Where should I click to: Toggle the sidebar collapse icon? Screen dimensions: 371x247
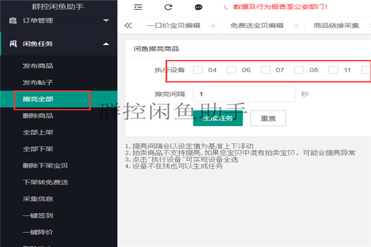coord(138,7)
